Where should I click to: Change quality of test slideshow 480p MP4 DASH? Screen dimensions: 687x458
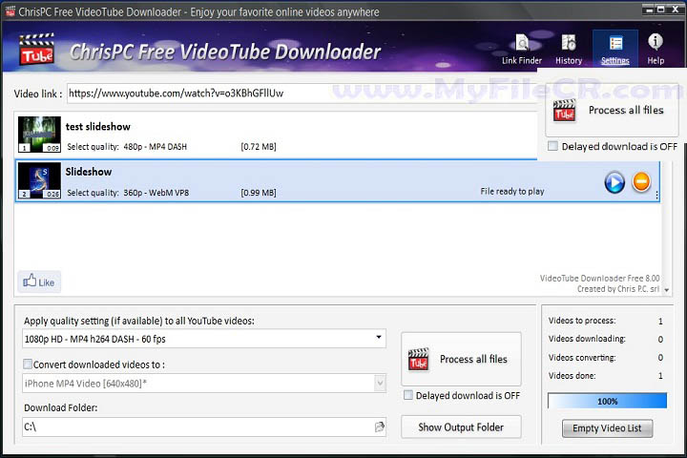pos(156,147)
